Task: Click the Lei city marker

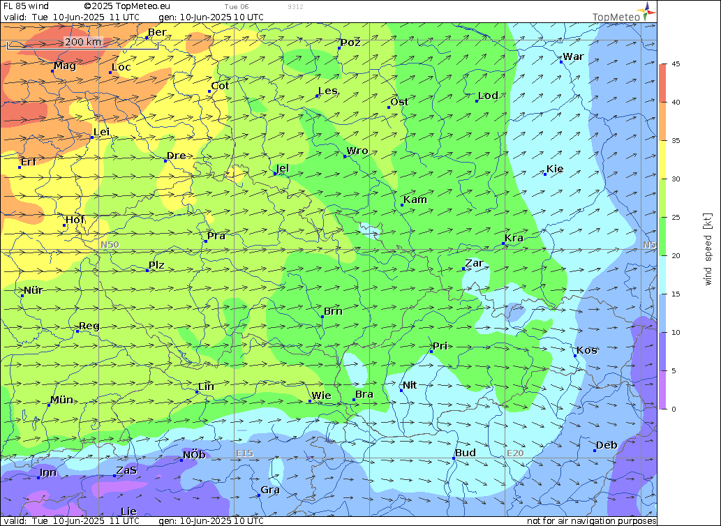Action: click(91, 137)
